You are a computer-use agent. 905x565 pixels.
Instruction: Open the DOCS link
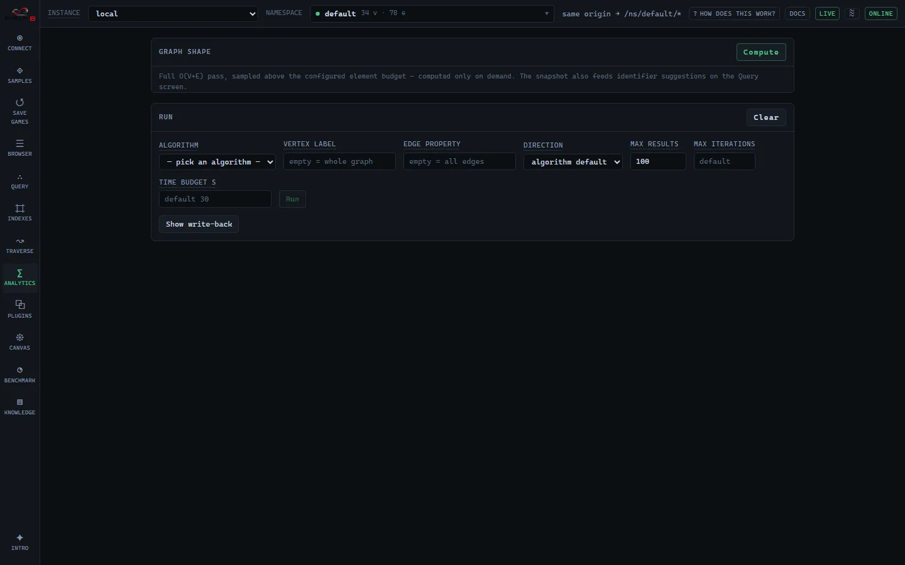pyautogui.click(x=798, y=13)
